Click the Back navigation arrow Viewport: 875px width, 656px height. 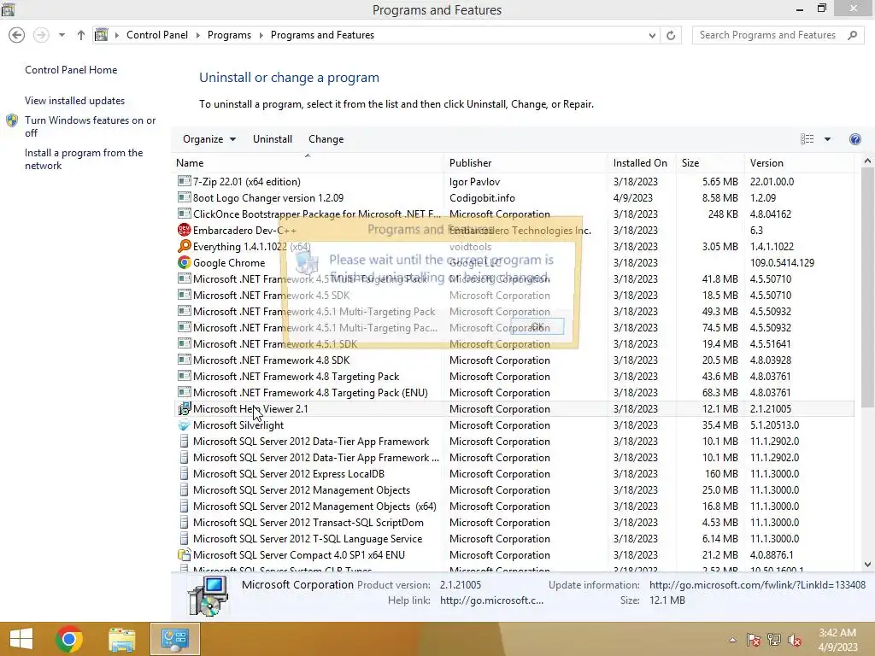(17, 35)
